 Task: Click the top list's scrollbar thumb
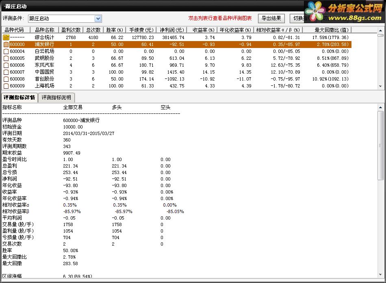pos(380,35)
